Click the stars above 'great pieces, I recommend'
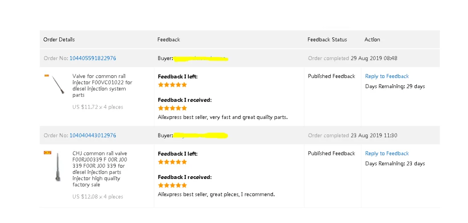Image resolution: width=468 pixels, height=223 pixels. coord(172,185)
